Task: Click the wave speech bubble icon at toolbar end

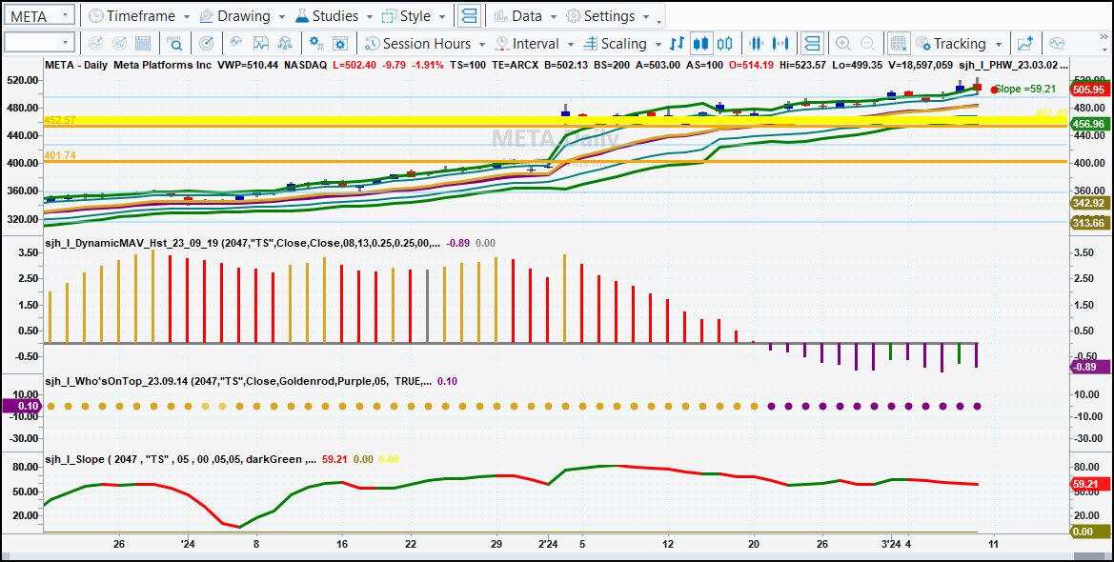Action: pos(1057,43)
